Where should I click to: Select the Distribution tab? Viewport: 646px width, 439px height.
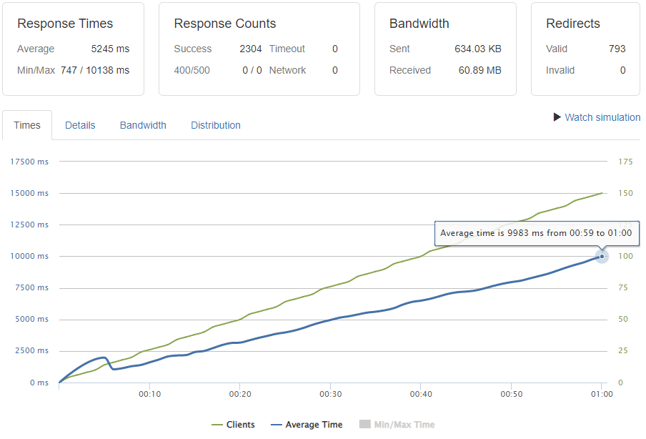[215, 125]
